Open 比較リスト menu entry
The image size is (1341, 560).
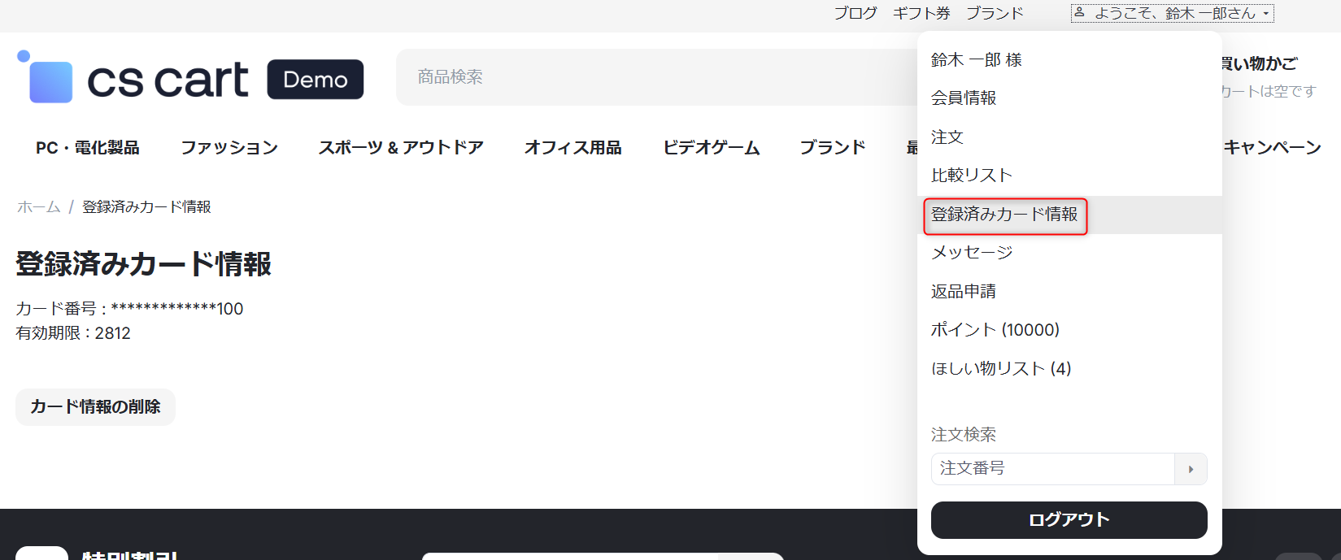coord(971,176)
